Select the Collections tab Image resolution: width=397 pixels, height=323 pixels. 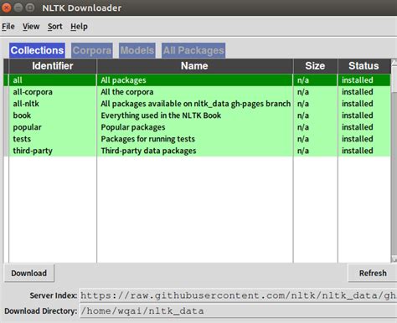[37, 50]
